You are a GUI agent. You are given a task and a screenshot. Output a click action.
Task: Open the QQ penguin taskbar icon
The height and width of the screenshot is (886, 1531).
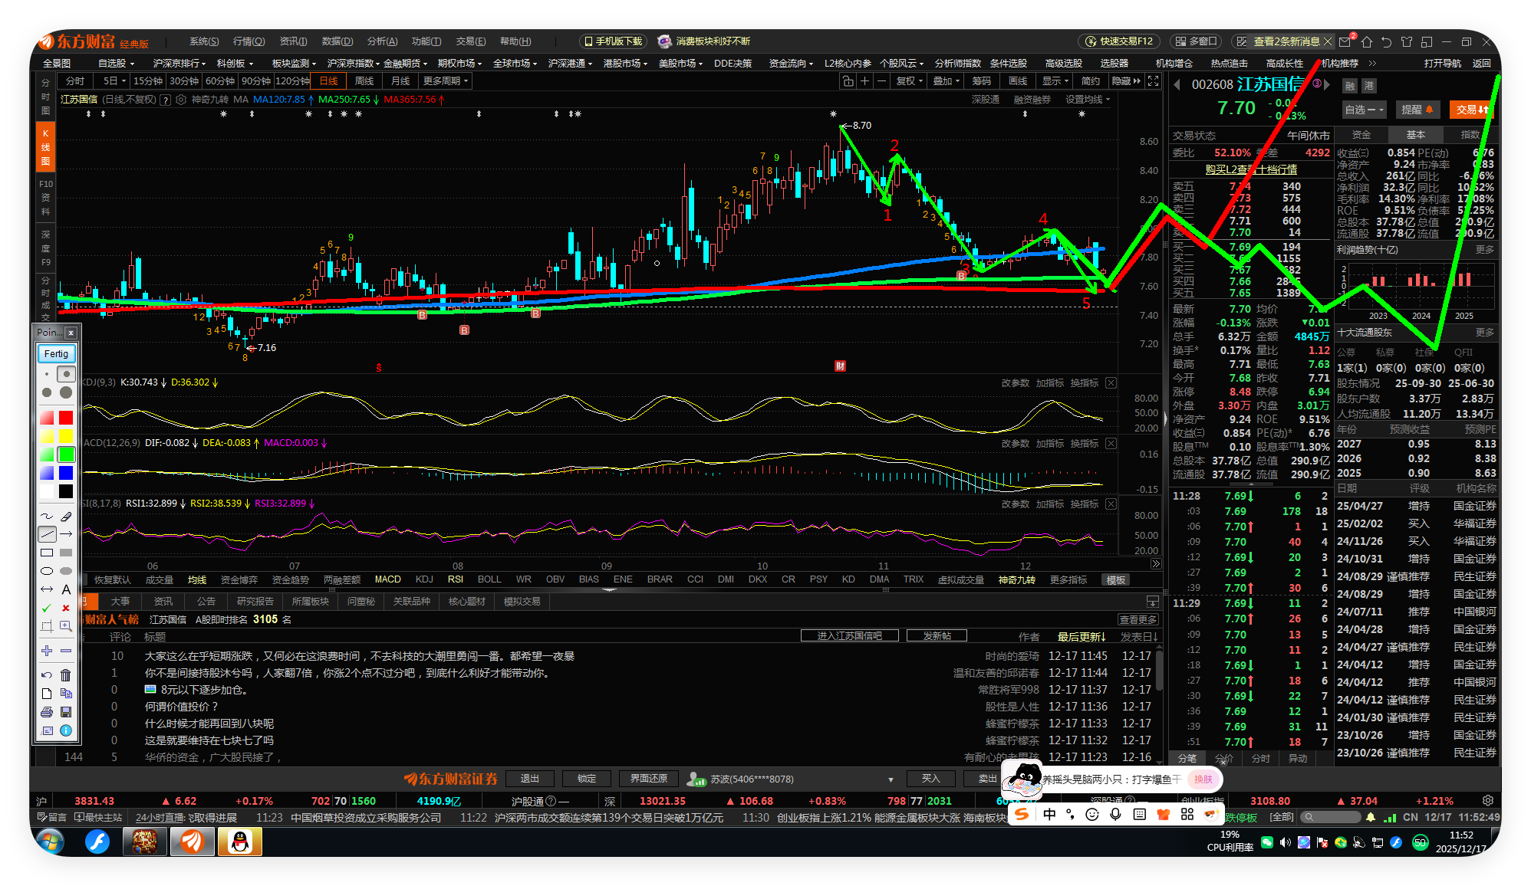(240, 842)
